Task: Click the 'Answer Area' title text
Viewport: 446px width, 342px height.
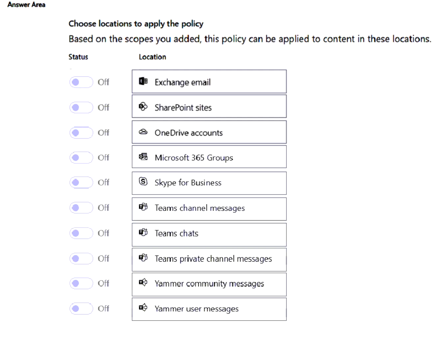Action: point(26,5)
